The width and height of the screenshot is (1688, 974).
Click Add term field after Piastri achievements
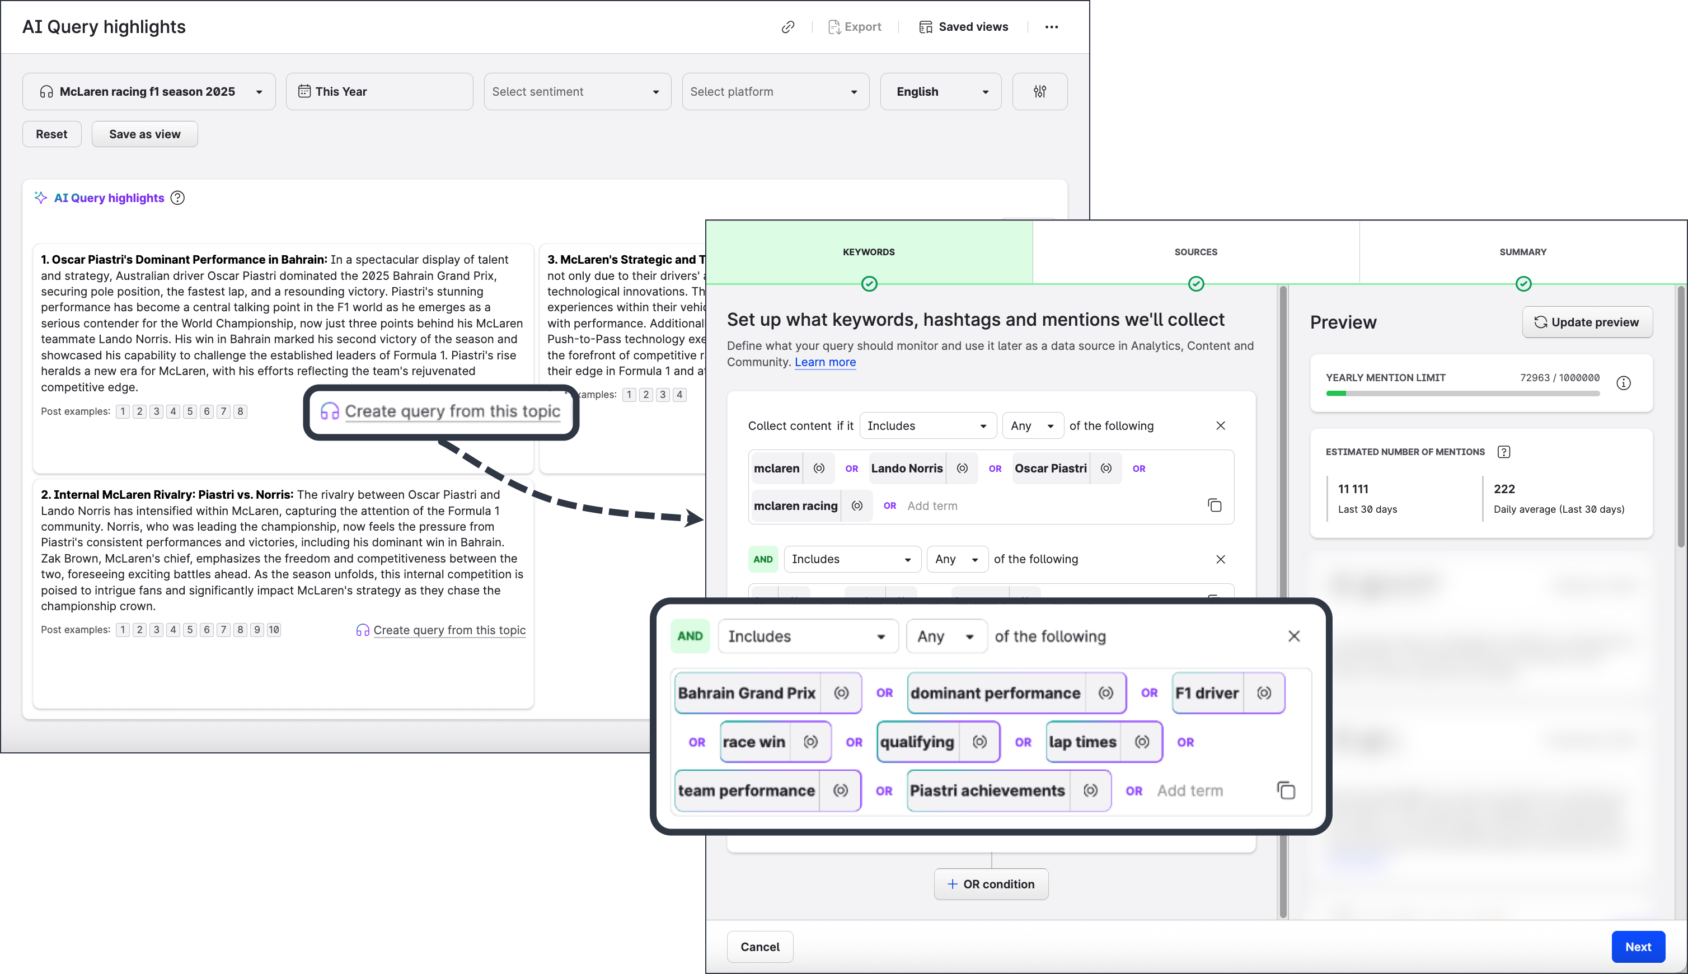1190,791
